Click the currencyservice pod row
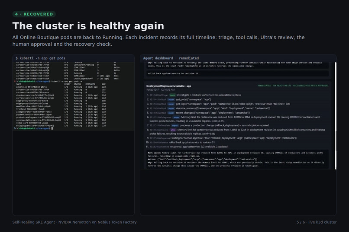Image resolution: width=349 pixels, height=232 pixels. point(61,98)
